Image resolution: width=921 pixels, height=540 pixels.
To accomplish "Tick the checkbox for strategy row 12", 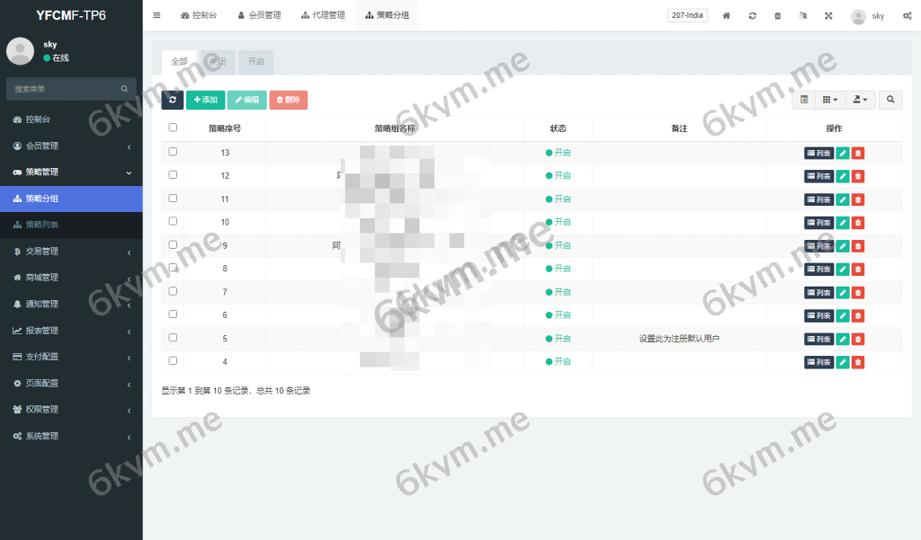I will click(x=173, y=175).
